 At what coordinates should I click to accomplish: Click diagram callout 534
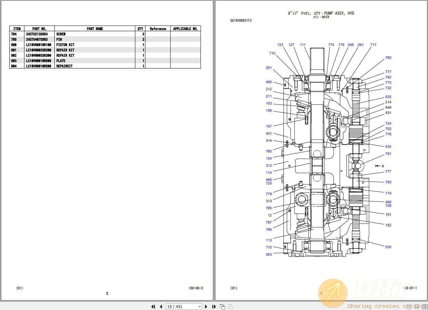point(388,147)
